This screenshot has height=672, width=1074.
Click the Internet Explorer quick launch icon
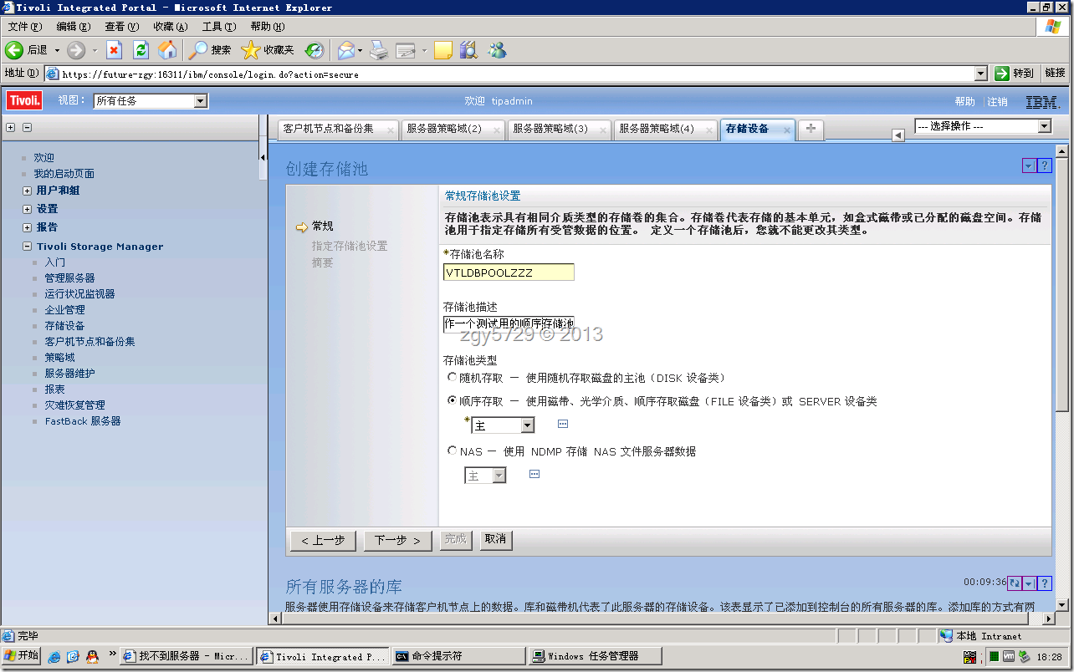click(54, 656)
